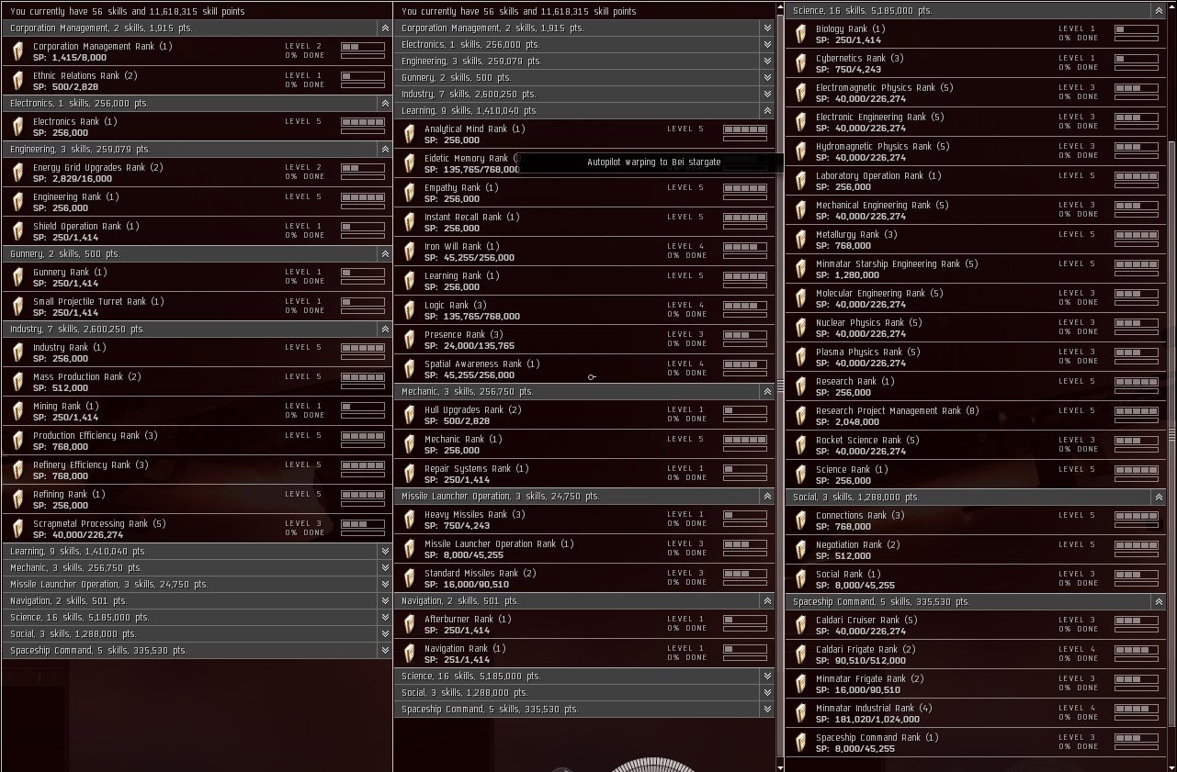Click the Ethnic Relations skill book icon
This screenshot has width=1177, height=772.
[x=17, y=81]
